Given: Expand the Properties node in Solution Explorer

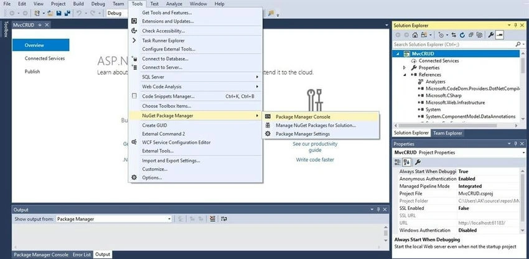Looking at the screenshot, I should coord(404,67).
